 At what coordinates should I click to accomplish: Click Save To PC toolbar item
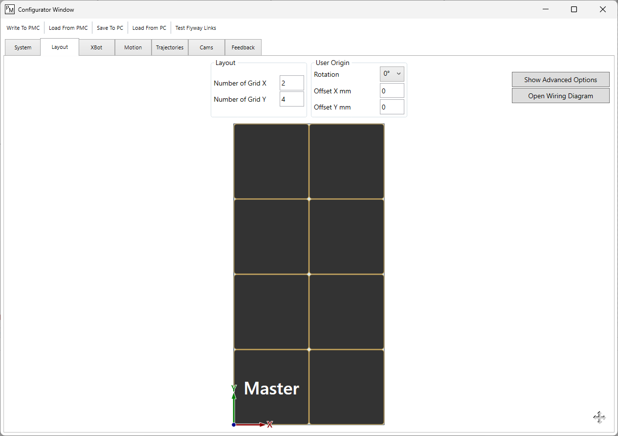click(110, 28)
